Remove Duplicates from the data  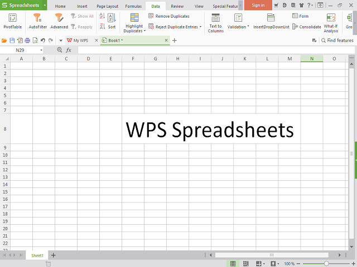click(169, 16)
